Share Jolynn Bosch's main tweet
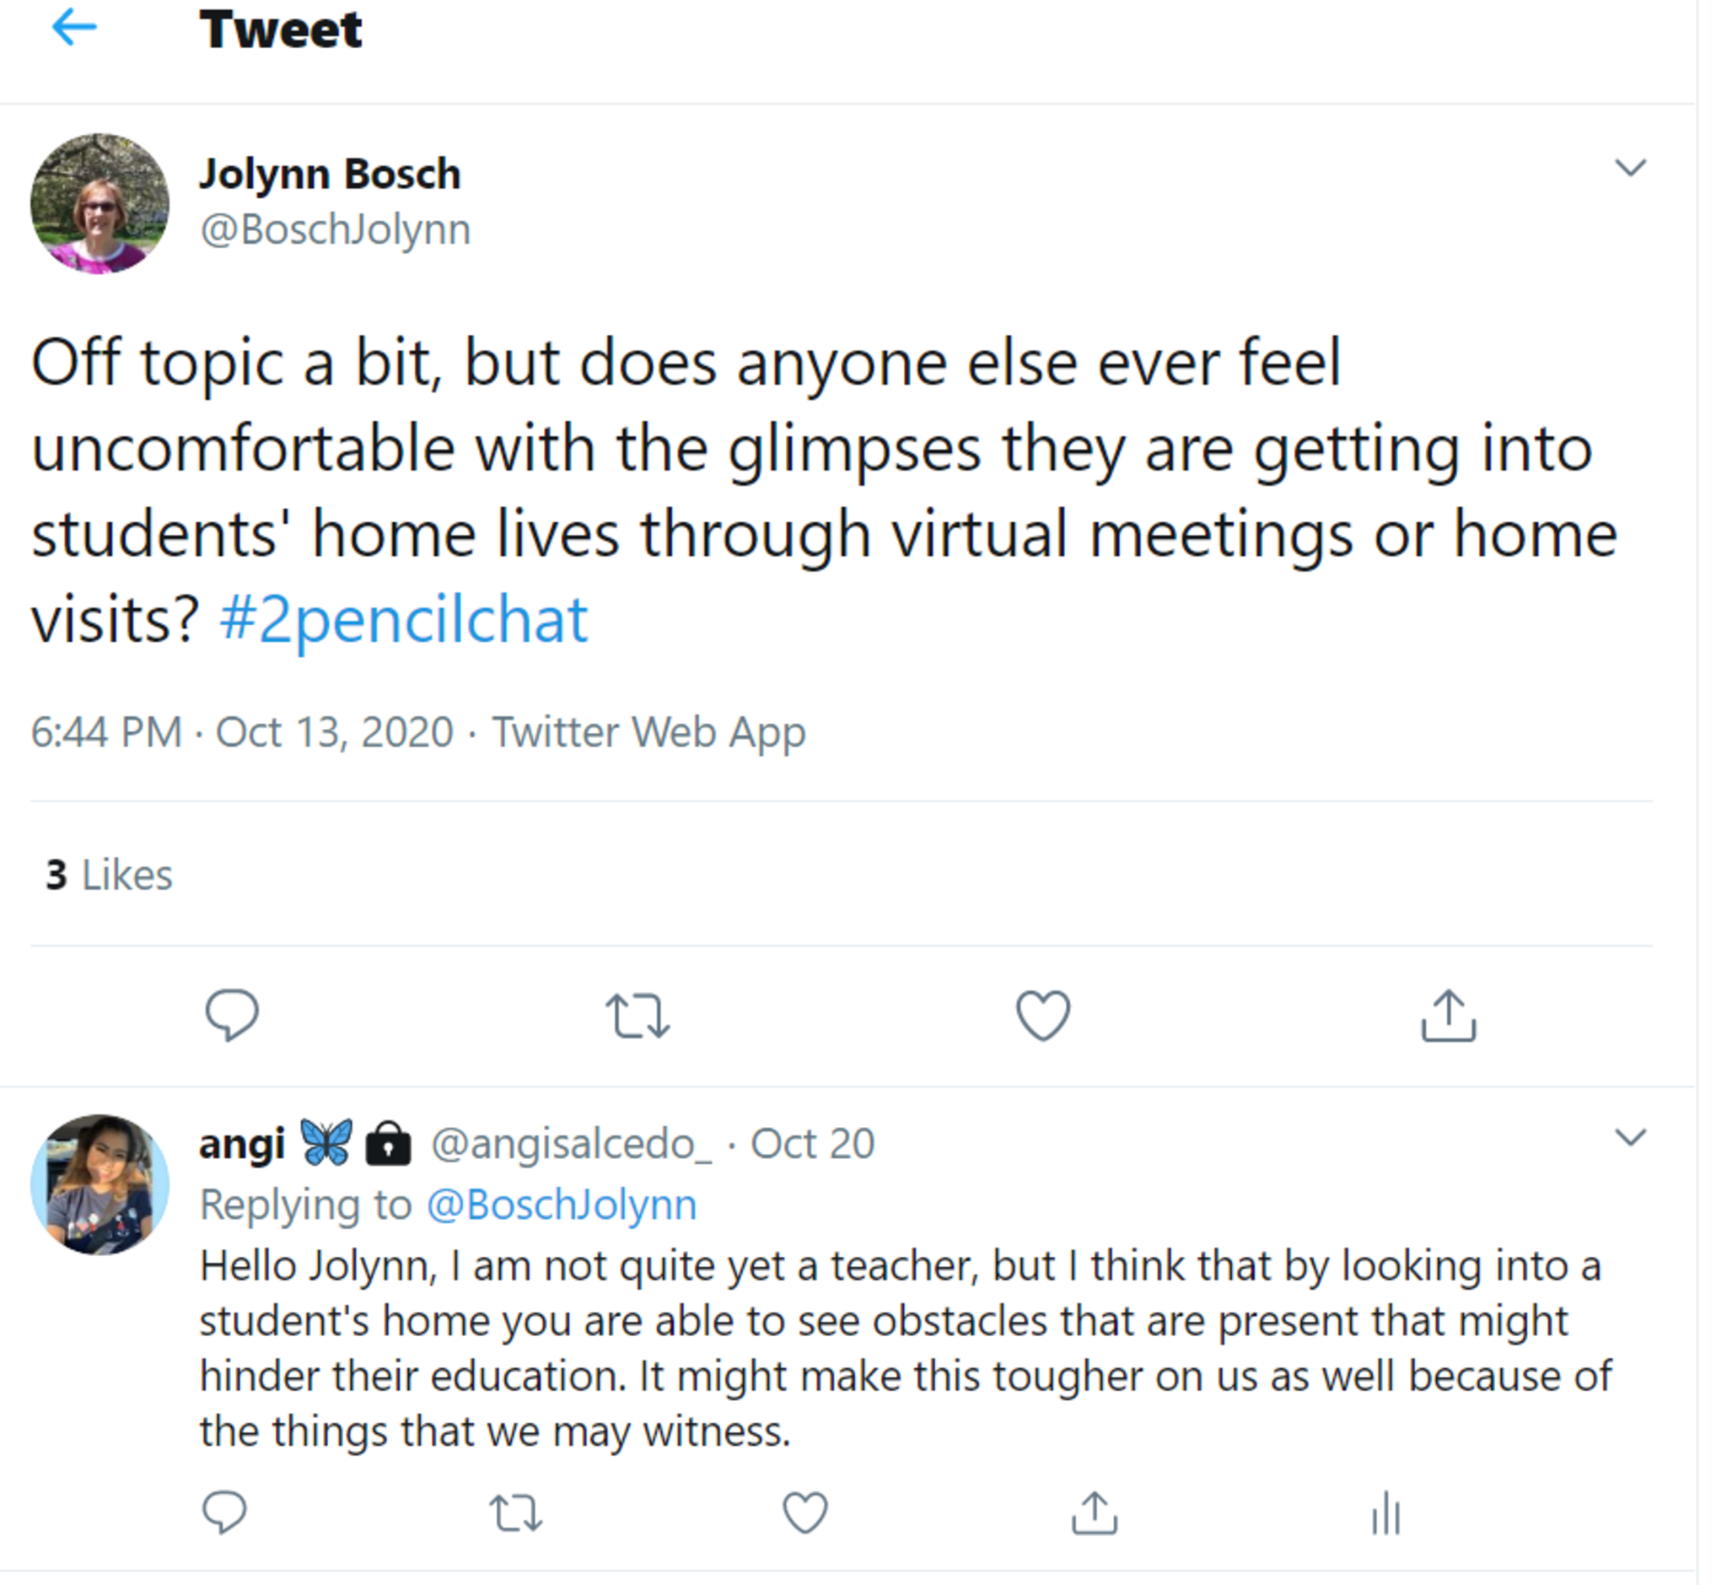 tap(1449, 1016)
